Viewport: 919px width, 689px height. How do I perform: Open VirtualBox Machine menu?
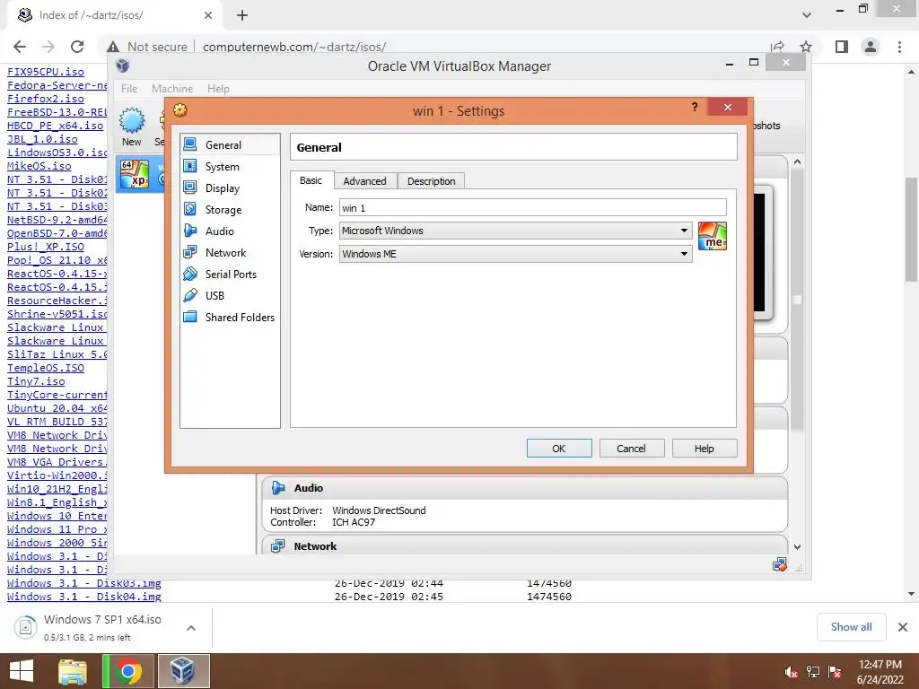click(x=172, y=89)
